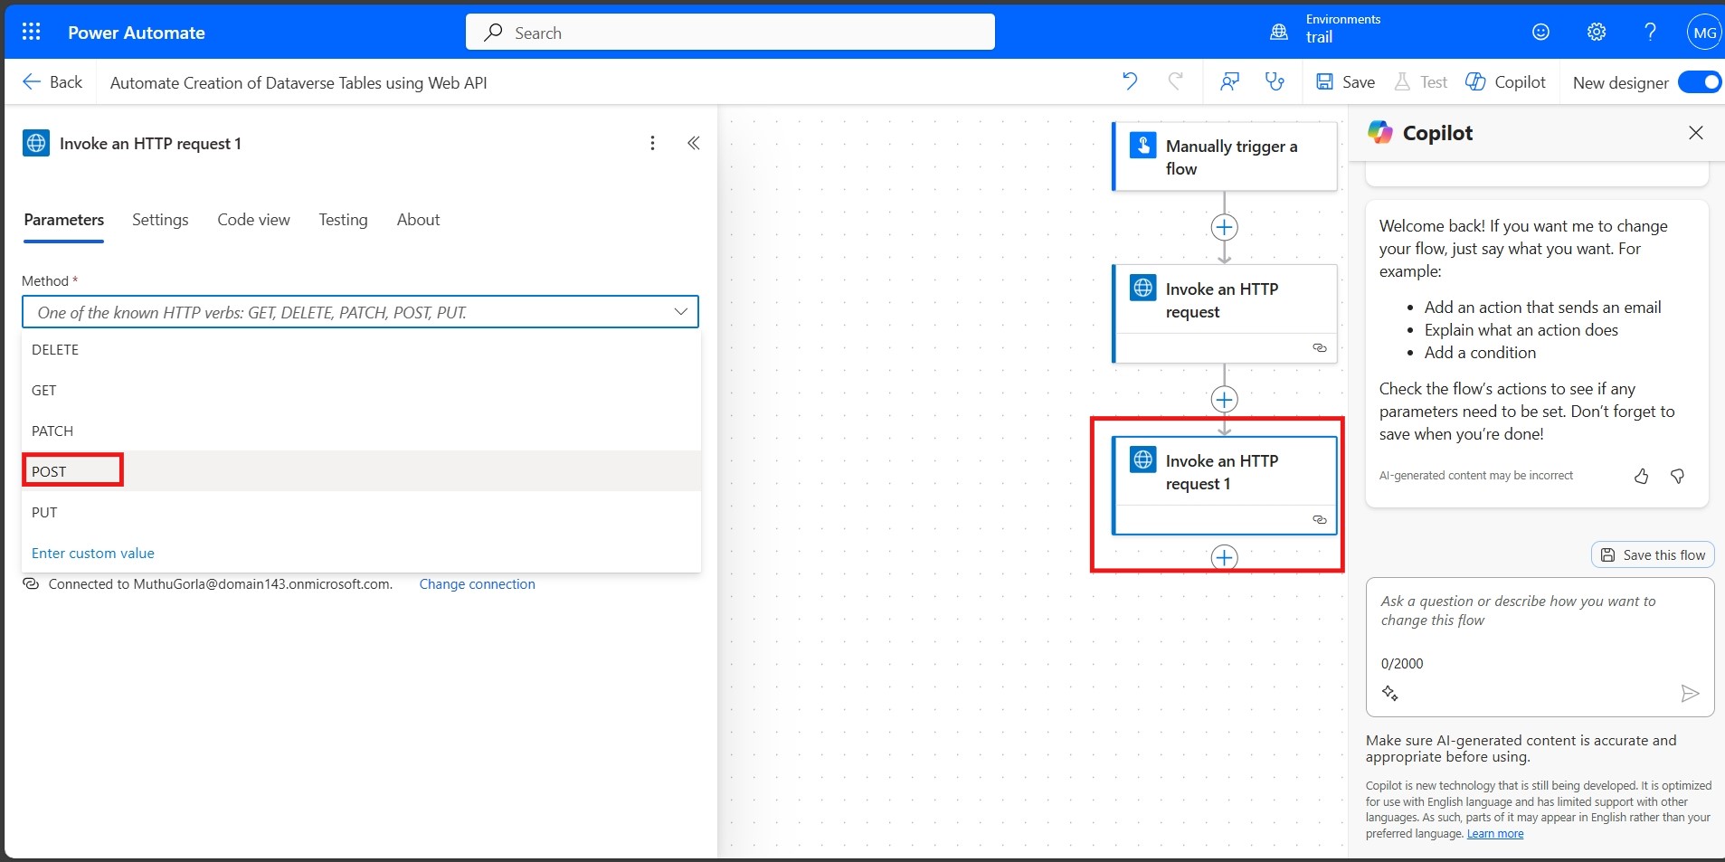This screenshot has width=1725, height=862.
Task: Expand the Method dropdown field
Action: tap(360, 312)
